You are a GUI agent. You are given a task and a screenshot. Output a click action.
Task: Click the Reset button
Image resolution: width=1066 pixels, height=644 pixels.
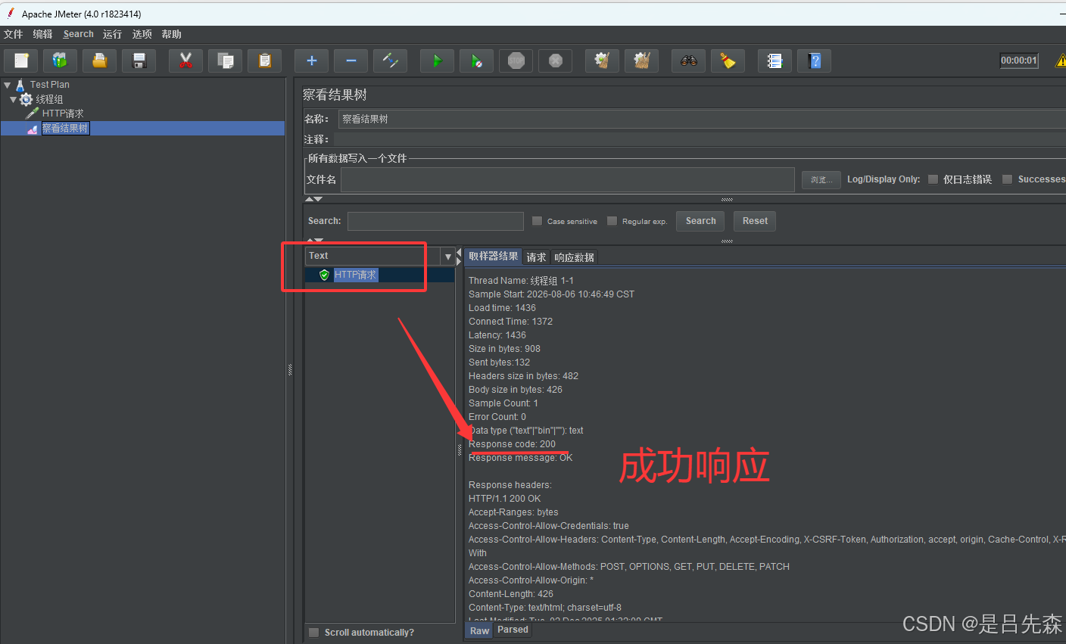point(755,221)
